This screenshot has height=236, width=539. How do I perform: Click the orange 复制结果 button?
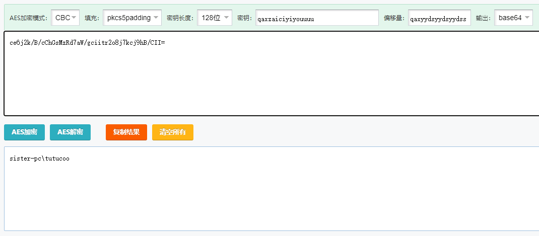pyautogui.click(x=126, y=132)
